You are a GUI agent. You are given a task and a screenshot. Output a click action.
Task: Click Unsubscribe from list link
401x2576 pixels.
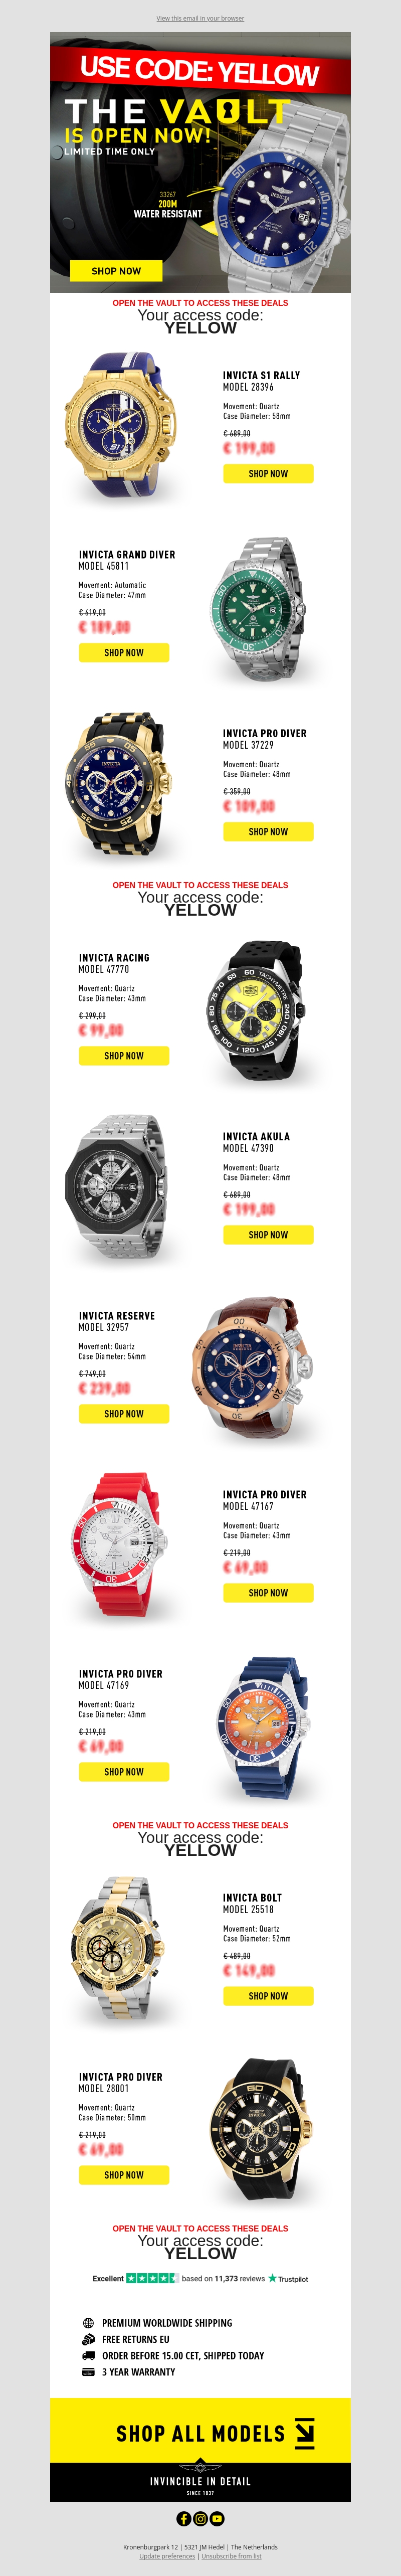coord(231,2555)
